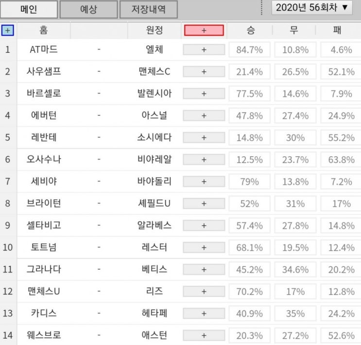361x345 pixels.
Task: Click the 패 column header
Action: 337,30
